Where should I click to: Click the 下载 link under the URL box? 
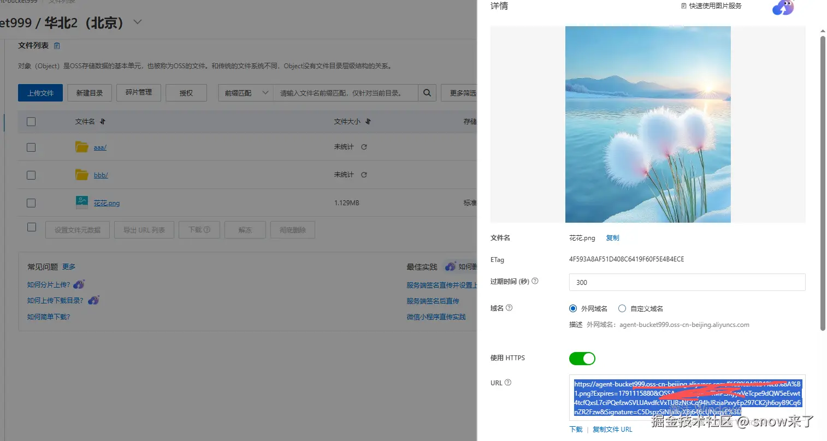(x=576, y=430)
